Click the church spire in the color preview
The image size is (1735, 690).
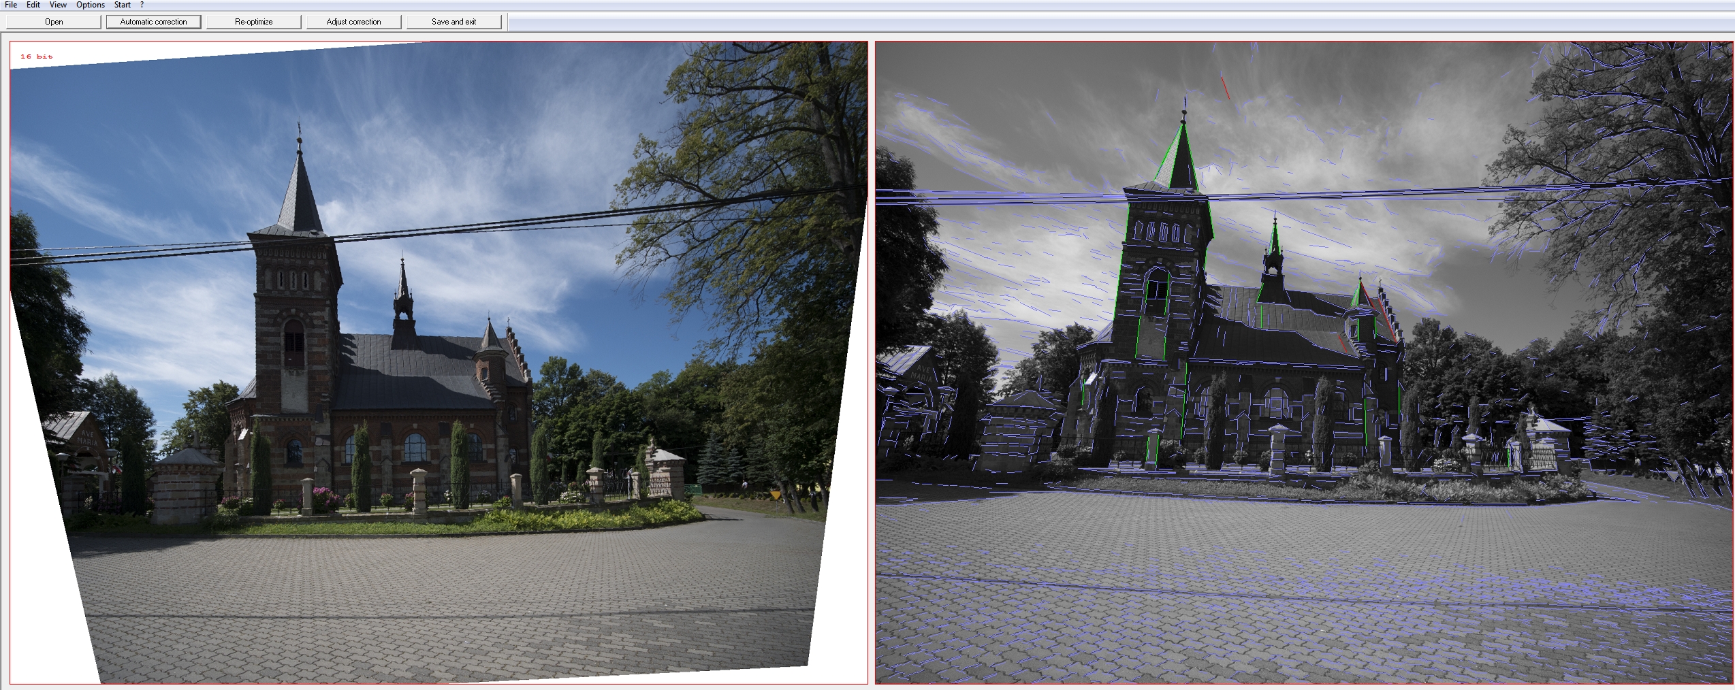[x=300, y=184]
